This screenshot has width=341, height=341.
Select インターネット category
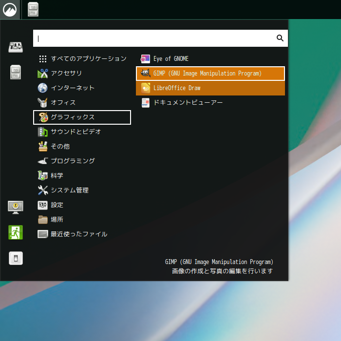point(82,88)
